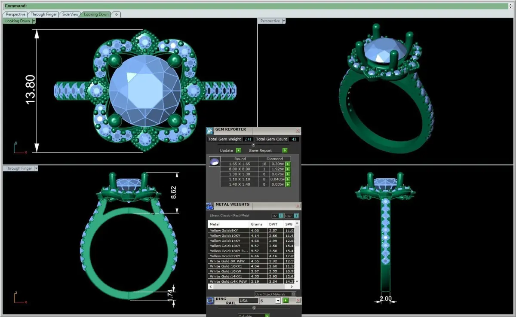Image resolution: width=516 pixels, height=317 pixels.
Task: Click the 13.80 dimension label
Action: click(30, 90)
